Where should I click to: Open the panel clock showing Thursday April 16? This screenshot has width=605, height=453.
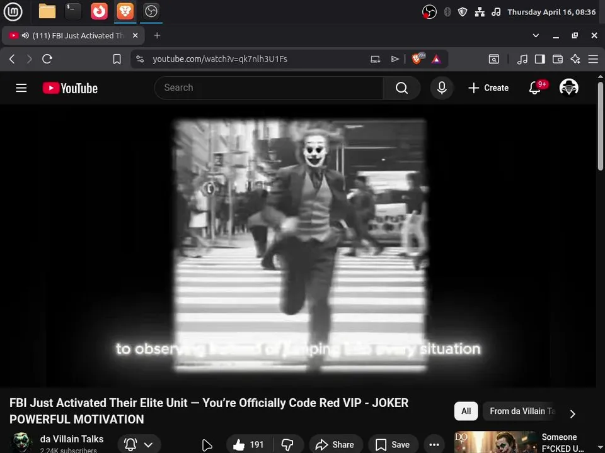click(551, 12)
